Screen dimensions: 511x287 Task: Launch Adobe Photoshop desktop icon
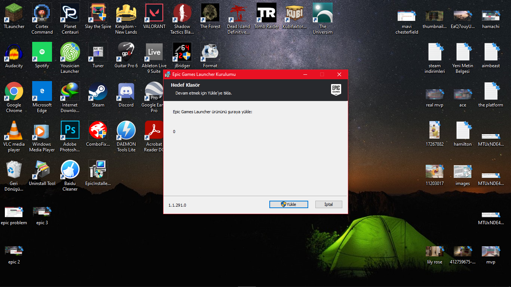click(70, 136)
